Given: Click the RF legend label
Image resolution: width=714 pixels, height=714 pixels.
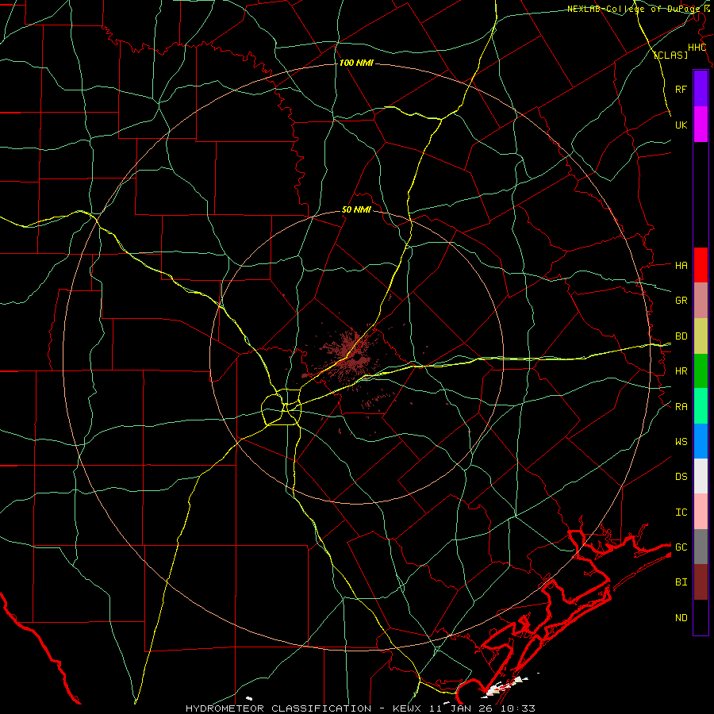Looking at the screenshot, I should click(x=681, y=89).
